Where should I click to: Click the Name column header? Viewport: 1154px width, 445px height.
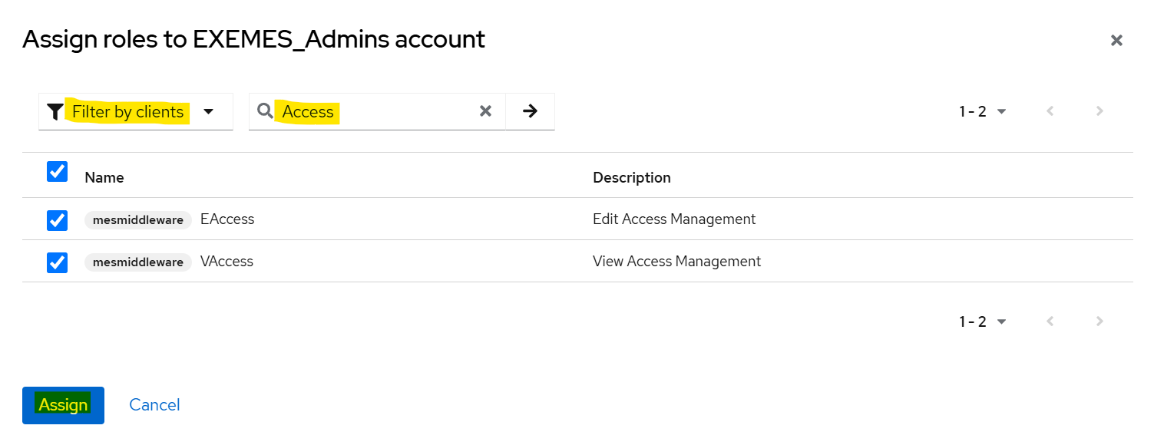(104, 177)
